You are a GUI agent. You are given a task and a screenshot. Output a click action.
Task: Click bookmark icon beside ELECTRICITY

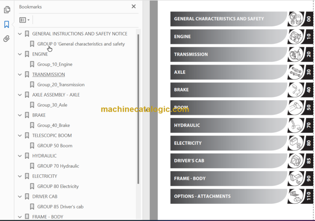[27, 176]
